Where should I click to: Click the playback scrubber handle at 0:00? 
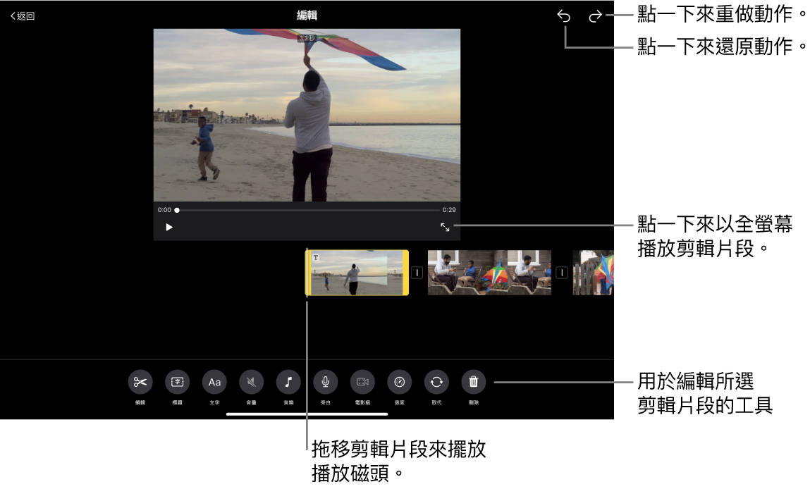pyautogui.click(x=177, y=210)
